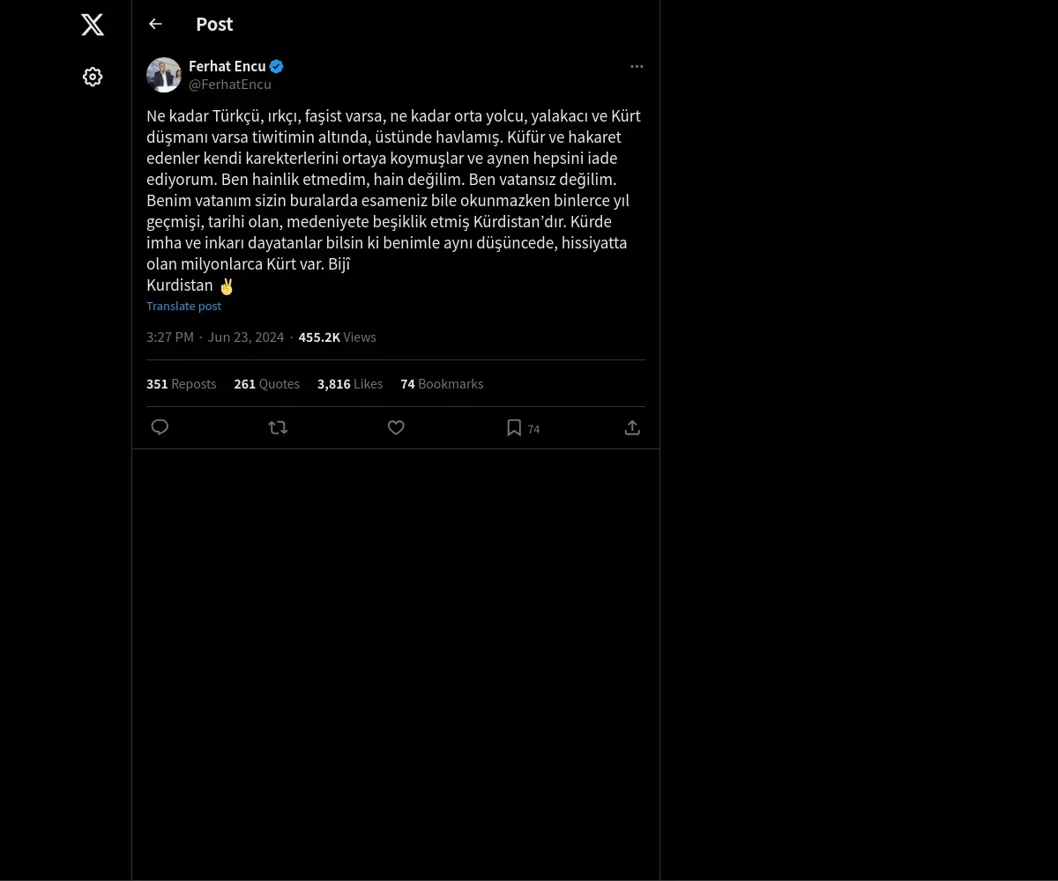
Task: Click the share upload icon
Action: pyautogui.click(x=632, y=427)
